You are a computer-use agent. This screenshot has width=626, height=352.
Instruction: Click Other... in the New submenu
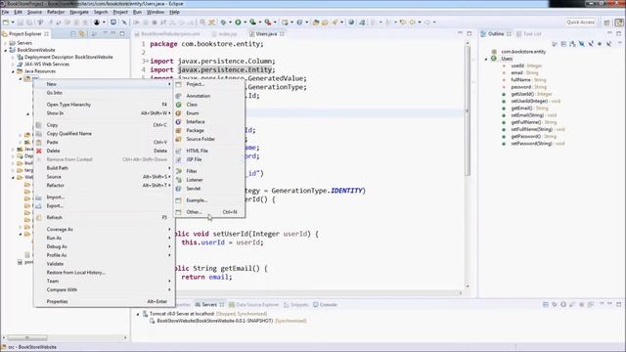click(209, 212)
